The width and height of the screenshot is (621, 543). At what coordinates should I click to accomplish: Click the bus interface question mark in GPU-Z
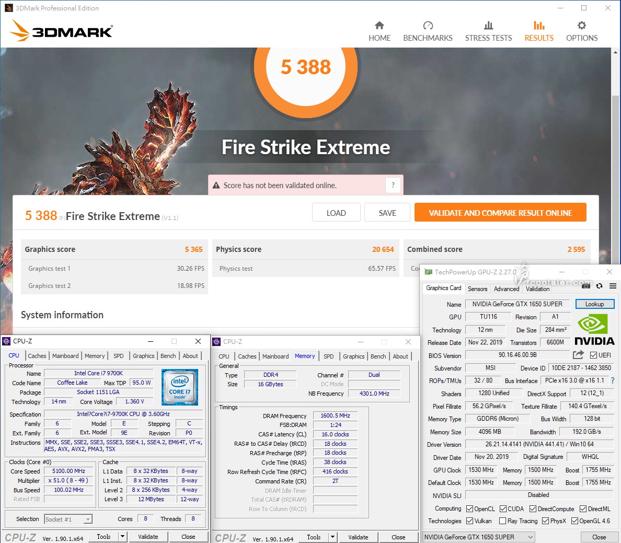point(612,380)
